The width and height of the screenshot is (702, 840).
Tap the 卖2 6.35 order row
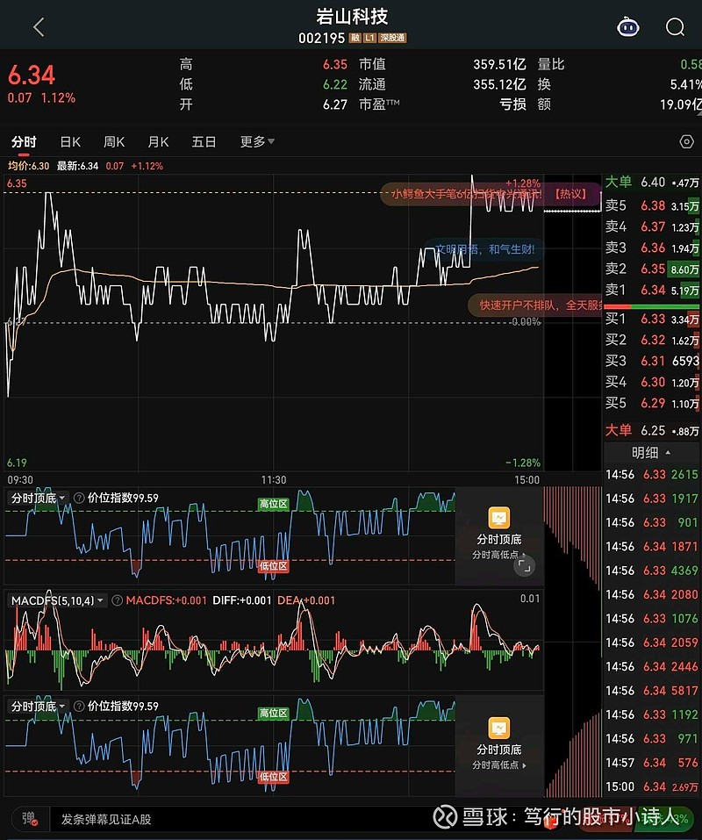pos(652,269)
